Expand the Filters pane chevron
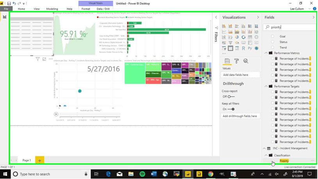The width and height of the screenshot is (318, 179). pos(216,18)
